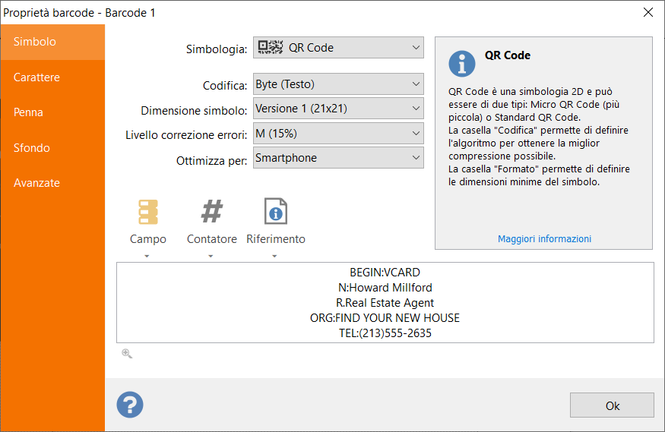Click the Contatore hash icon
The height and width of the screenshot is (432, 665).
click(211, 211)
